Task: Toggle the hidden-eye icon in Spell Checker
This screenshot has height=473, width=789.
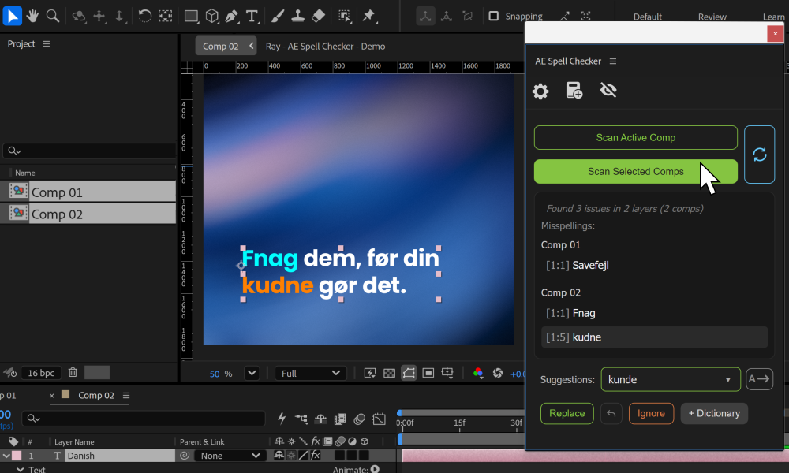Action: (608, 90)
